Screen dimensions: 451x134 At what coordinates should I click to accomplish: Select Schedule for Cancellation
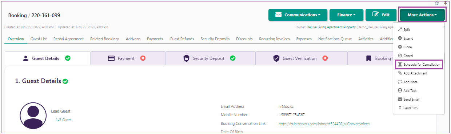click(x=419, y=65)
